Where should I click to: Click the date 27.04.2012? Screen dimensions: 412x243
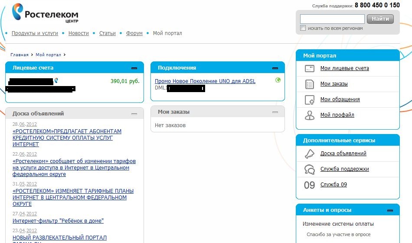(25, 214)
